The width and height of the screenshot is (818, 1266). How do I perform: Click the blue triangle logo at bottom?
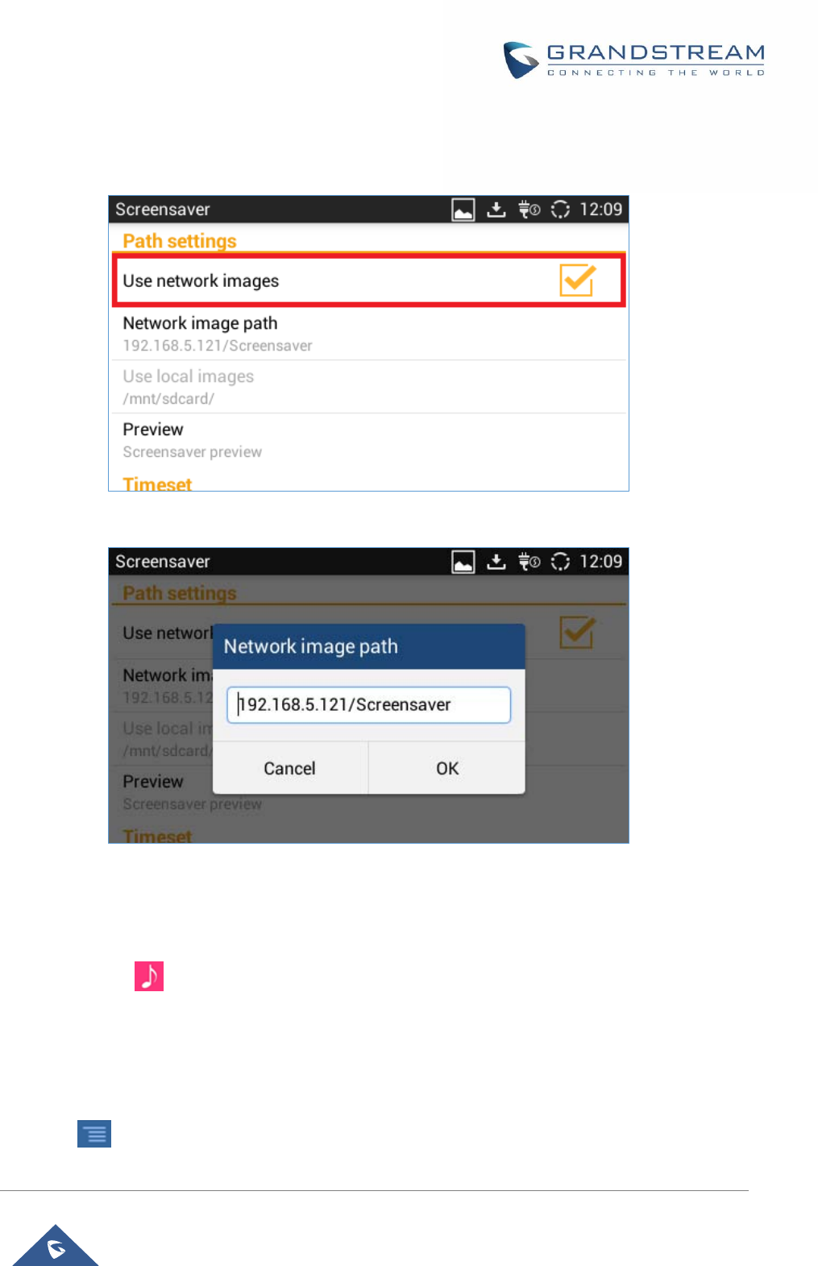pyautogui.click(x=56, y=1246)
